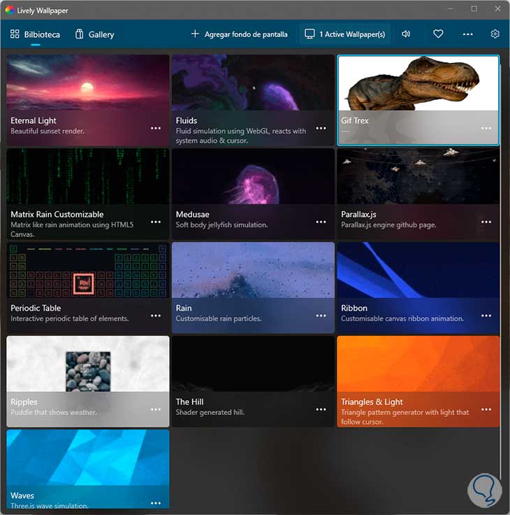
Task: Open options menu for Ripples
Action: tap(156, 409)
